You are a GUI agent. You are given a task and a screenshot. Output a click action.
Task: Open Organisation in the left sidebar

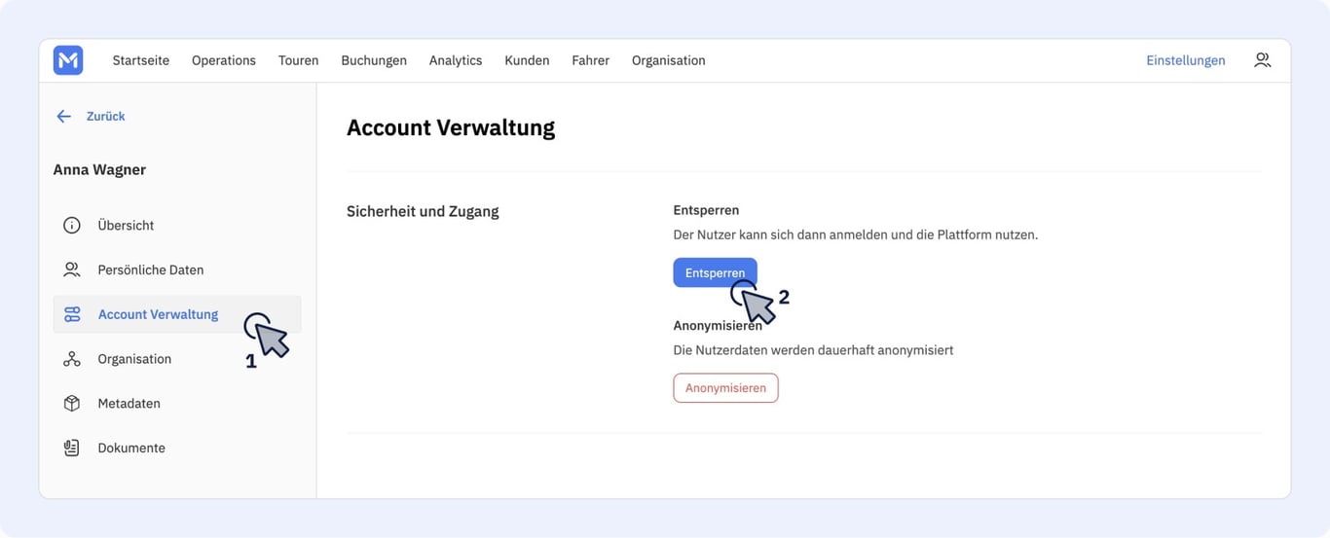[177, 359]
